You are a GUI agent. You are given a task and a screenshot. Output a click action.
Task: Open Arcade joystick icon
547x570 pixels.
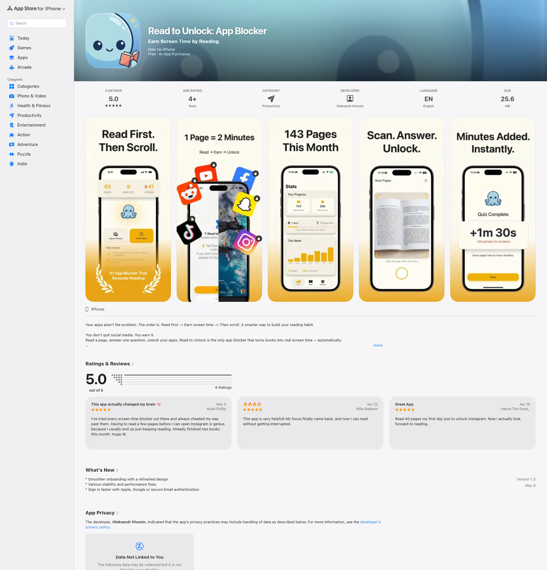click(x=12, y=67)
